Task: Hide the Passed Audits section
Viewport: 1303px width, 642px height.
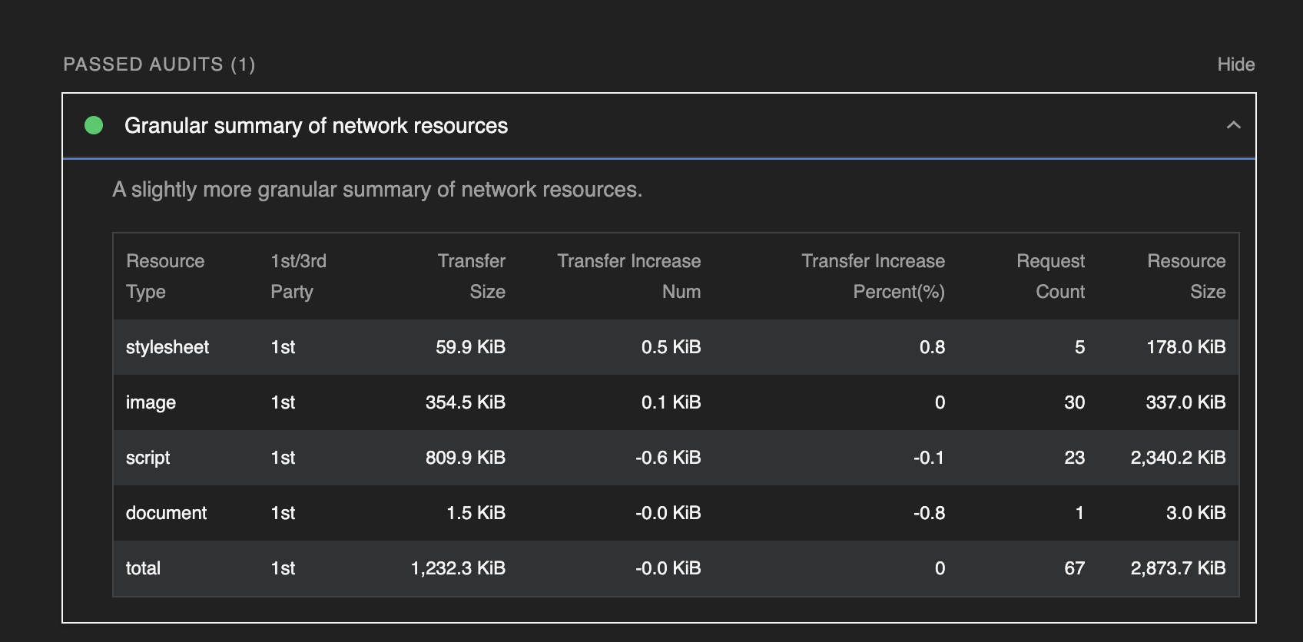Action: click(1235, 65)
